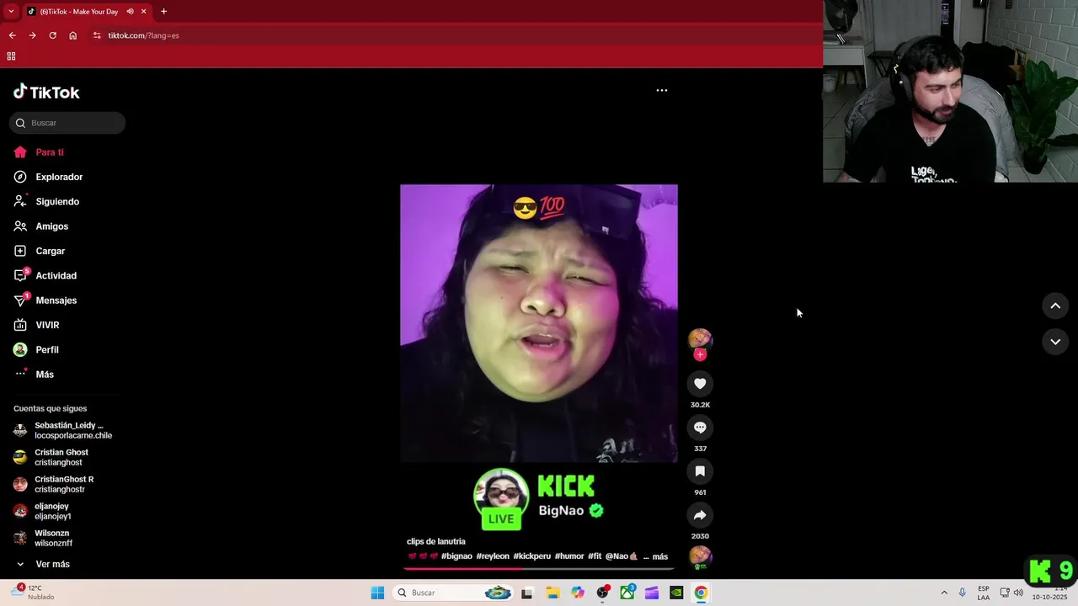Like the video with heart icon
Viewport: 1078px width, 606px height.
tap(700, 384)
